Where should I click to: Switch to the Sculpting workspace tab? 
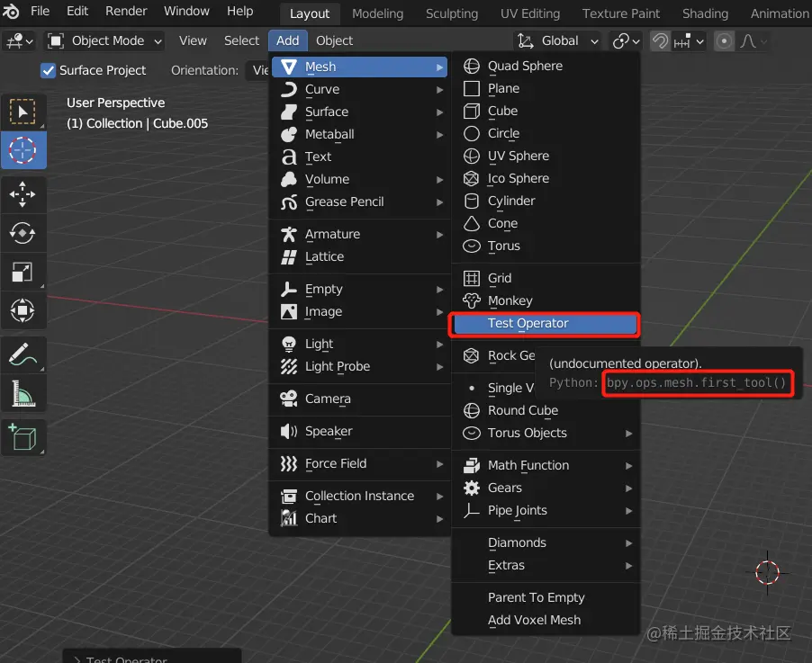coord(452,13)
